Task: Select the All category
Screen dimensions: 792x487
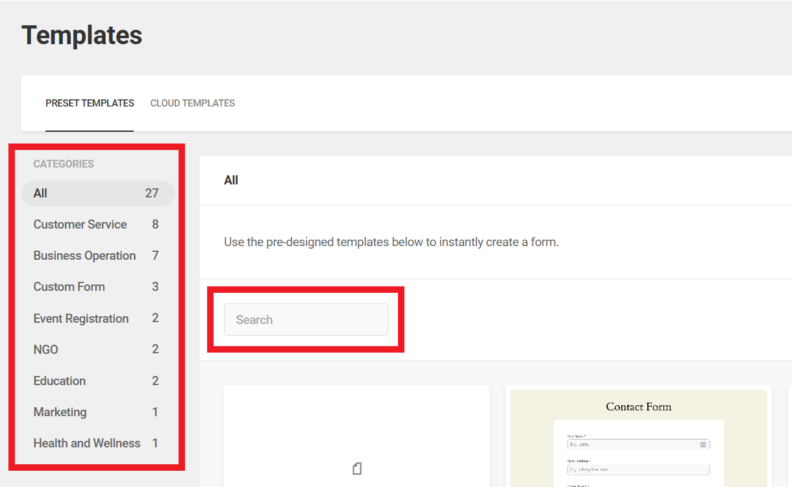Action: coord(98,194)
